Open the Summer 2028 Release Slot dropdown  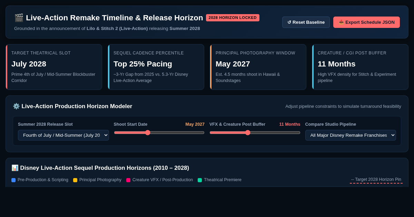63,135
